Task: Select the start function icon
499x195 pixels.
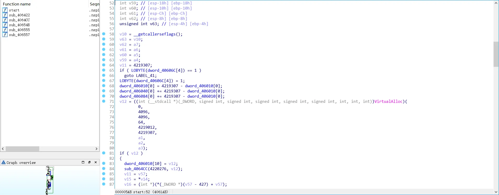Action: point(5,10)
